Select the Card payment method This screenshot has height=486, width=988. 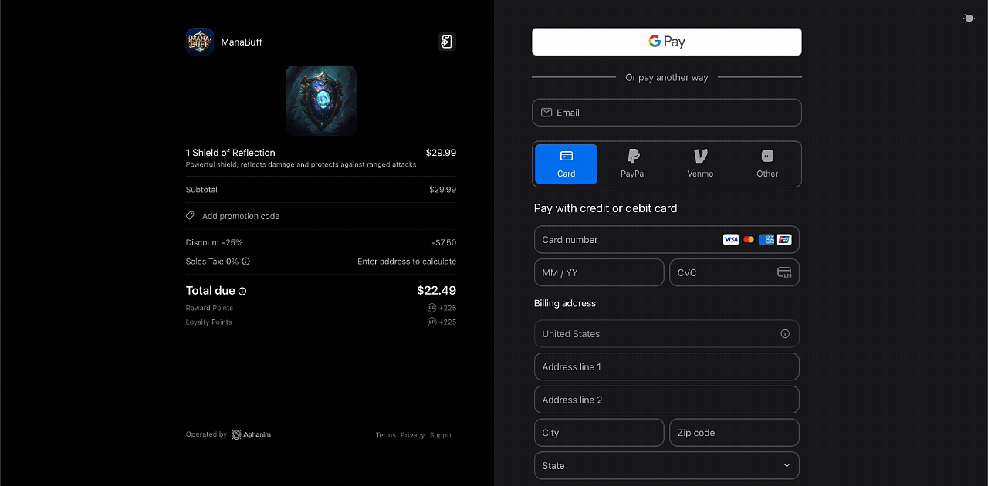pyautogui.click(x=566, y=164)
